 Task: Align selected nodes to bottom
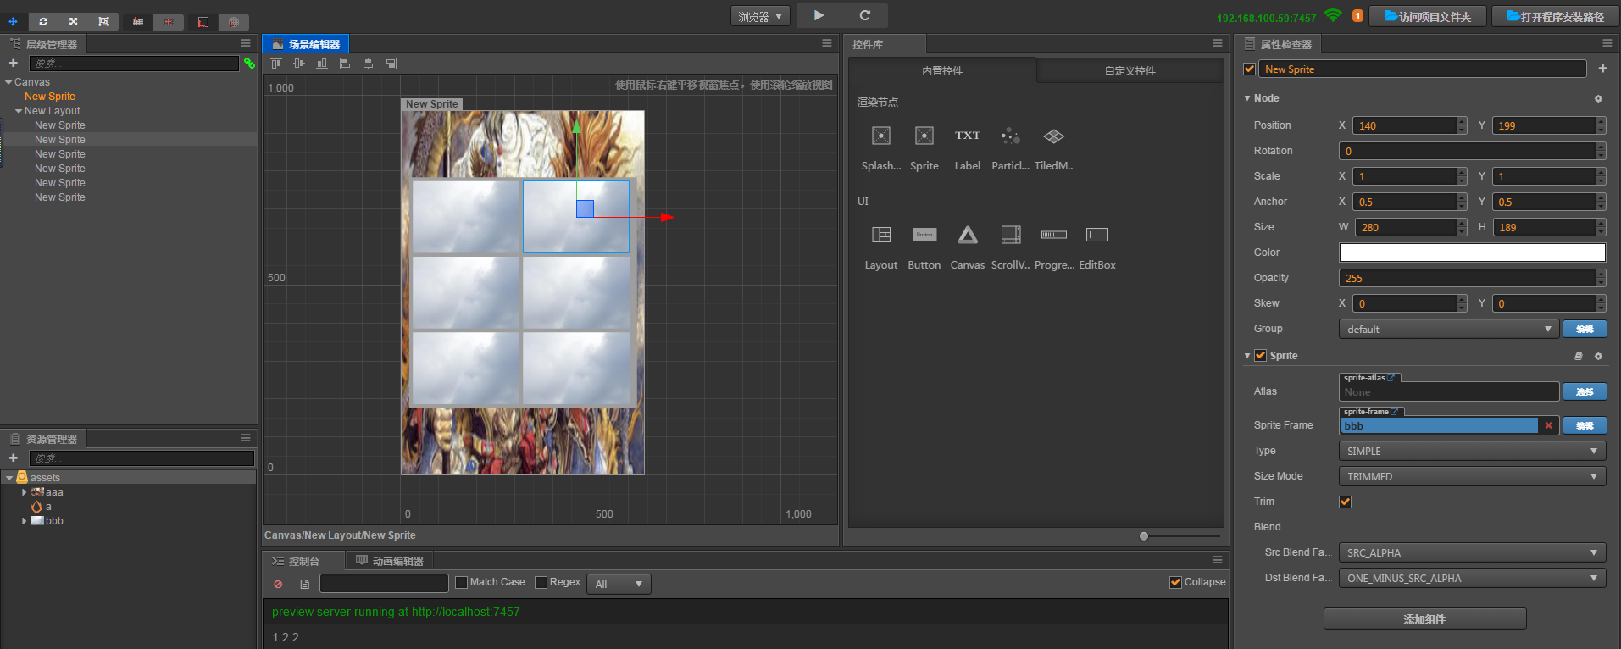click(x=322, y=64)
